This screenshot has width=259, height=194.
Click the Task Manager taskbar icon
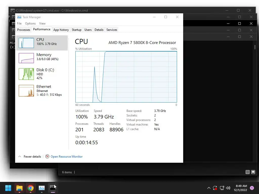coord(42,188)
